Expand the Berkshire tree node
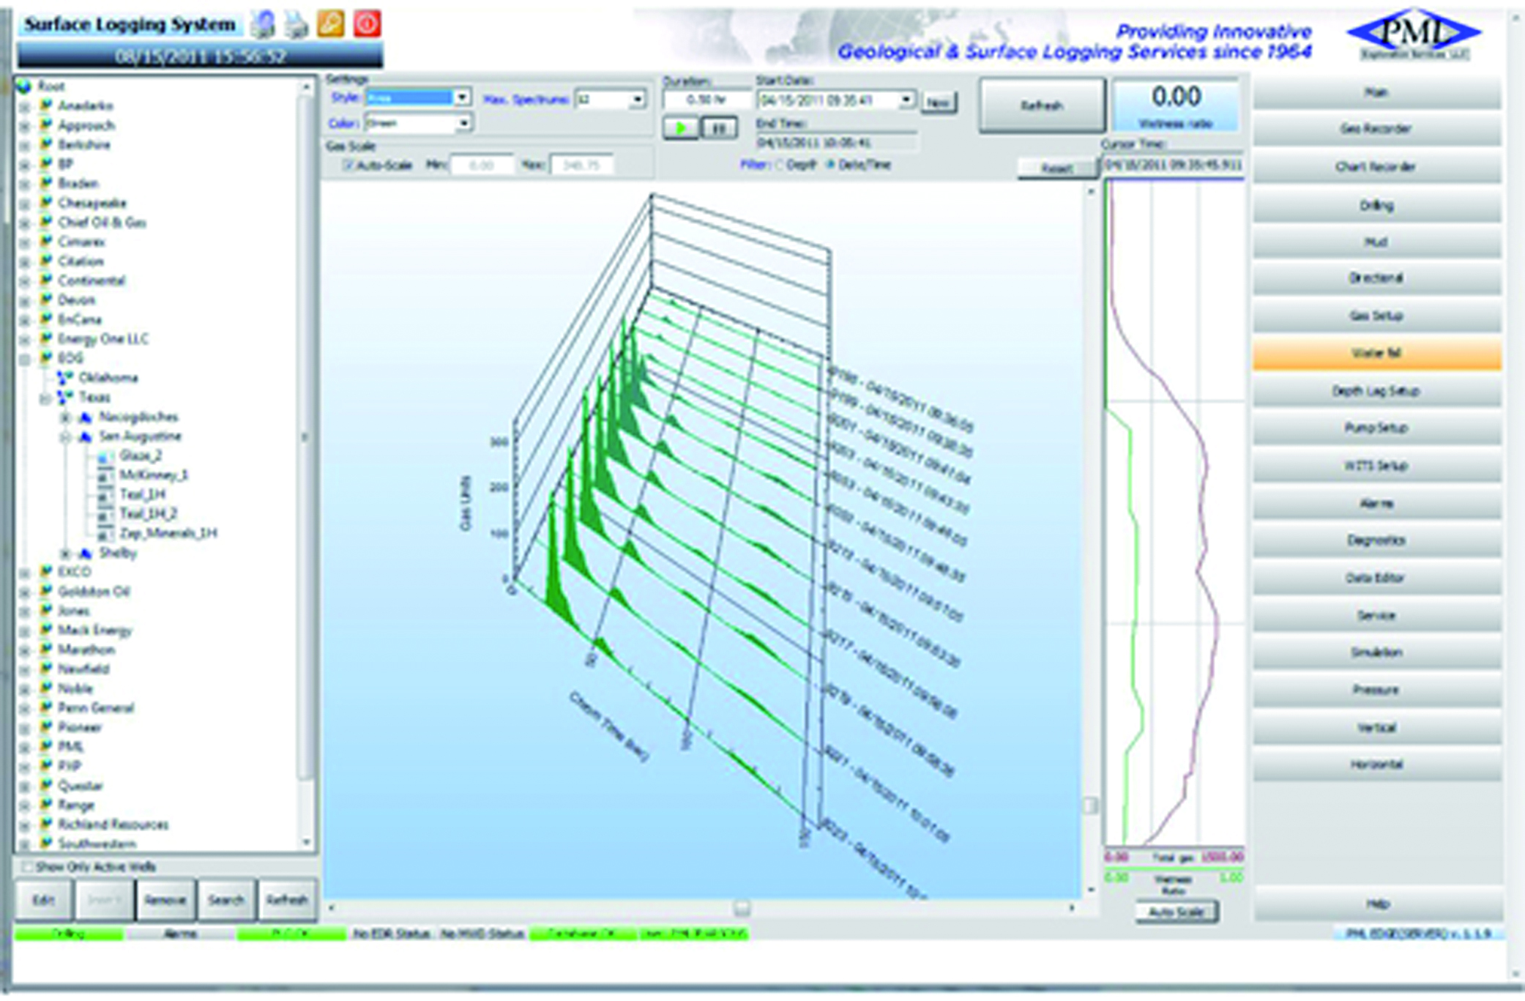This screenshot has height=1001, width=1525. (x=24, y=145)
